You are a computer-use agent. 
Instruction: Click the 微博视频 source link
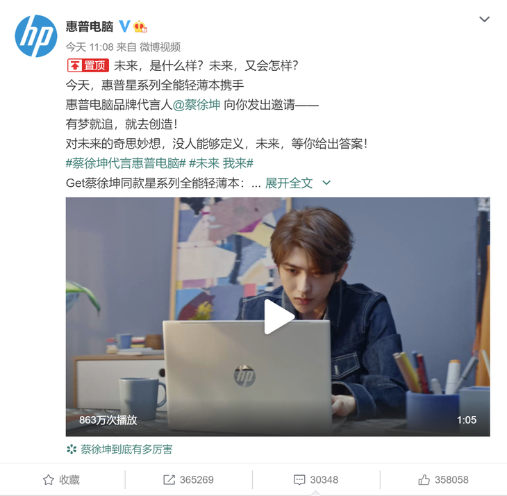pyautogui.click(x=160, y=47)
